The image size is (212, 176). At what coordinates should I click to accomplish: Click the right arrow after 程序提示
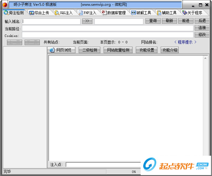tap(195, 42)
